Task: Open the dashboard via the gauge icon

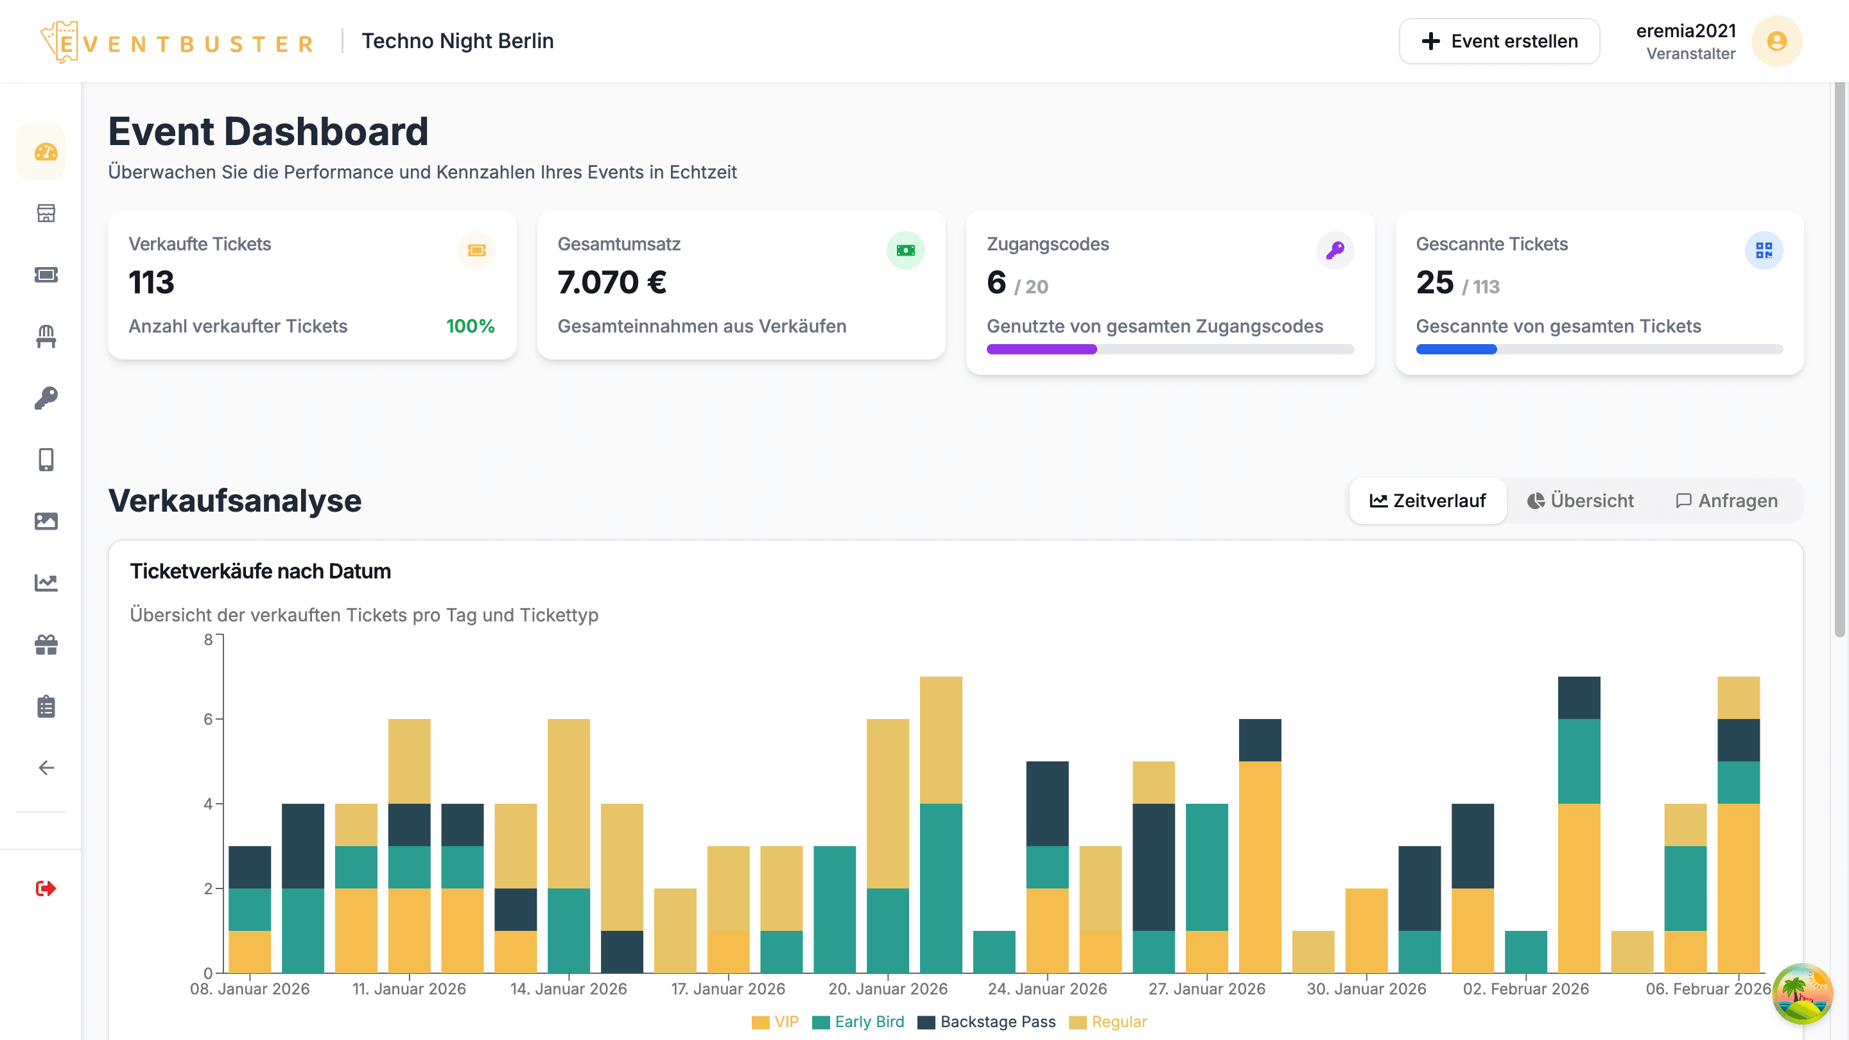Action: [46, 152]
